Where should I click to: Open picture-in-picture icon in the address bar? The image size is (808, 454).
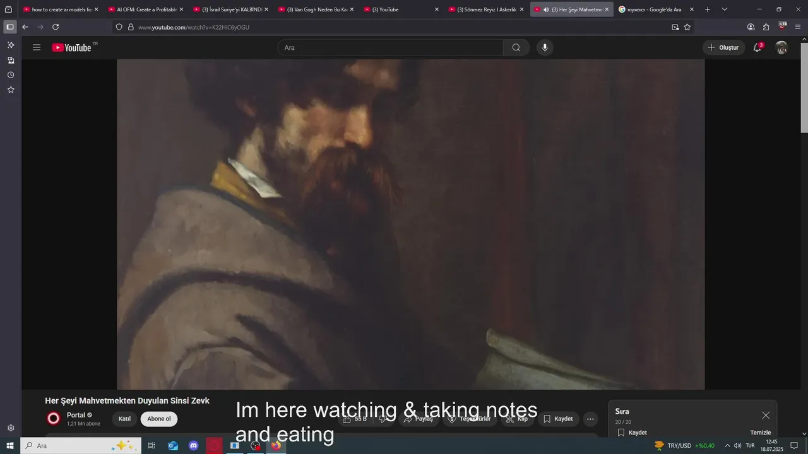675,27
